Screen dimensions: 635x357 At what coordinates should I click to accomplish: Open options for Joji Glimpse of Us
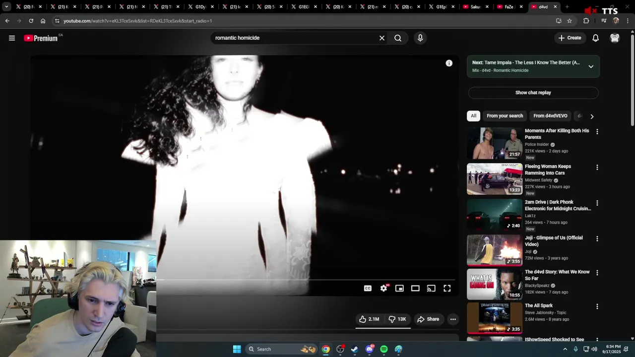pos(597,239)
